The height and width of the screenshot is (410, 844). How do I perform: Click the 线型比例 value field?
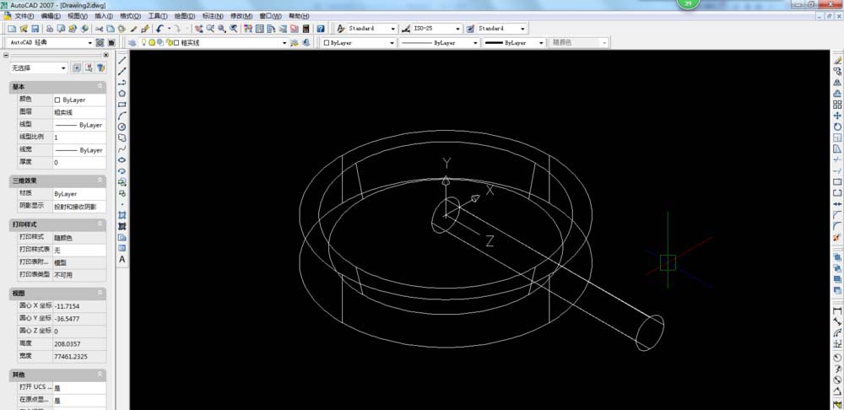(x=79, y=138)
